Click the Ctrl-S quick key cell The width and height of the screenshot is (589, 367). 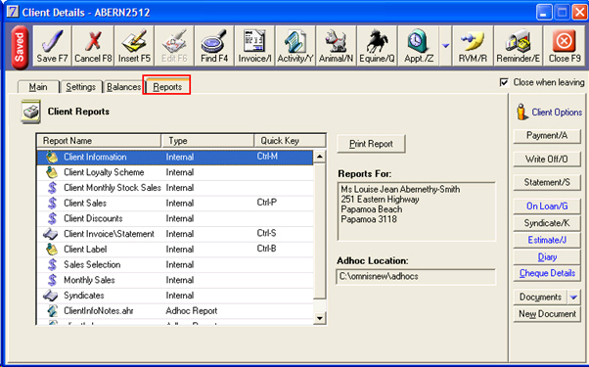click(266, 233)
